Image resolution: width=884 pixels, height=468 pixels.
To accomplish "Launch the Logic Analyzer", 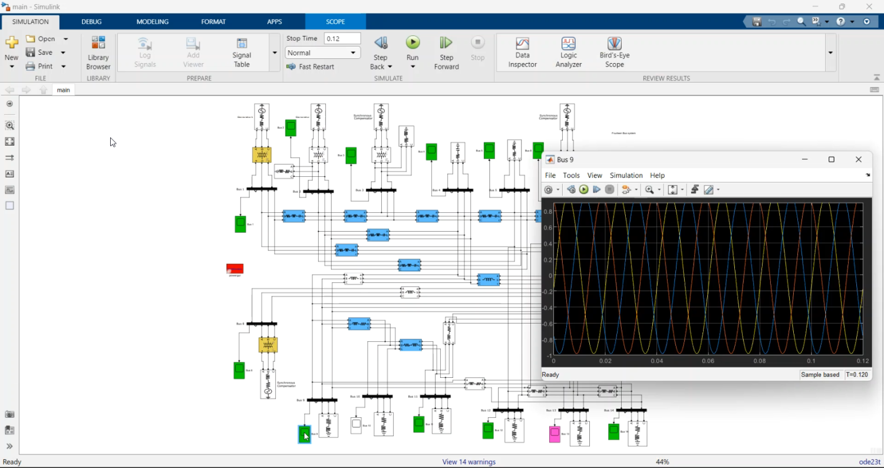I will [x=568, y=52].
